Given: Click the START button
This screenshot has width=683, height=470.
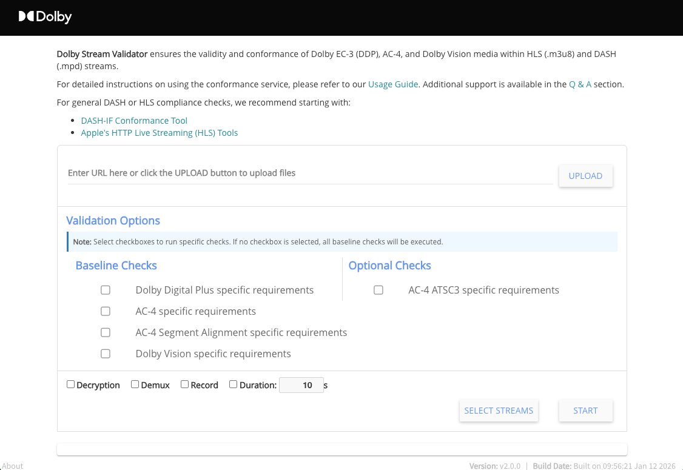Looking at the screenshot, I should [x=585, y=411].
